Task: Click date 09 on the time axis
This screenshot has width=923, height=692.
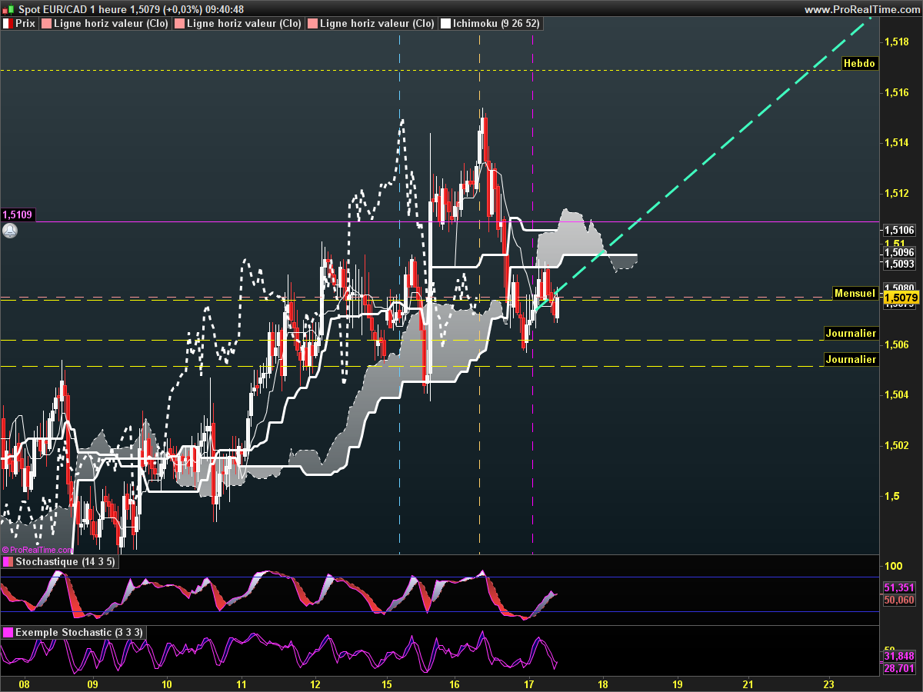Action: [93, 684]
